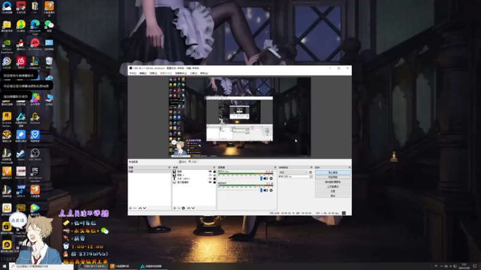Move scene down in scenes list
Viewport: 481px width, 270px height.
click(x=144, y=208)
